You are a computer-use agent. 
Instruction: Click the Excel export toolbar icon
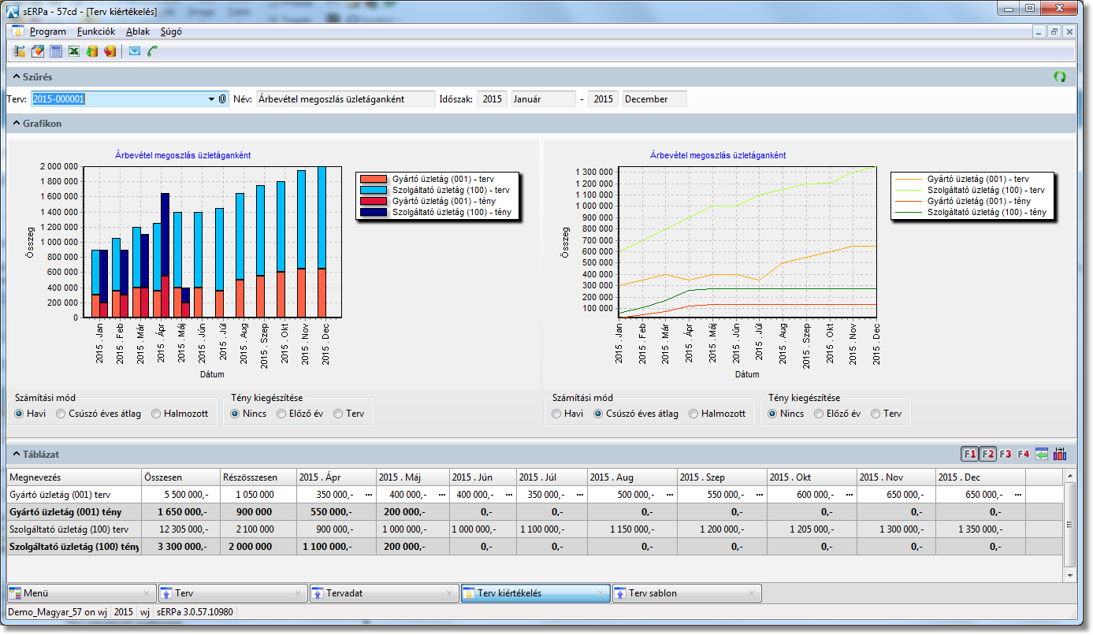(x=74, y=51)
